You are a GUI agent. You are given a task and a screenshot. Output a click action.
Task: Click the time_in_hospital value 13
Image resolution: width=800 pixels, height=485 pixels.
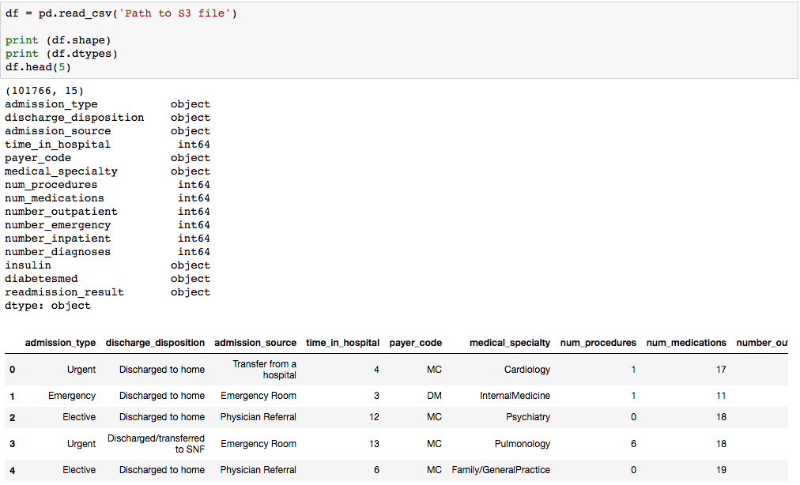374,444
